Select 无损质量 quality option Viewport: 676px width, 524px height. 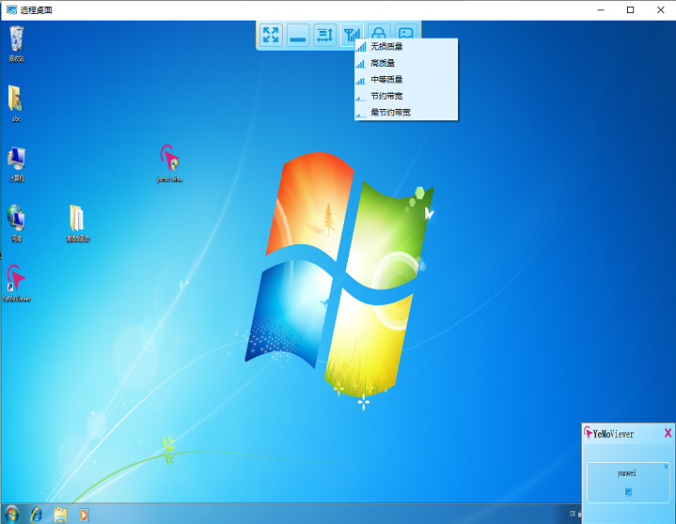point(405,47)
